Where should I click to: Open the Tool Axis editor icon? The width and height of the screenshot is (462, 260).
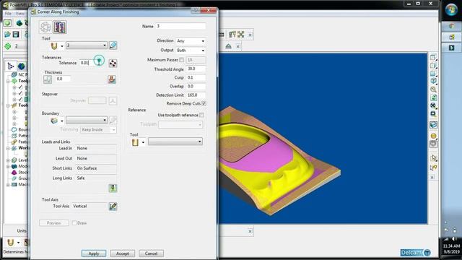113,207
